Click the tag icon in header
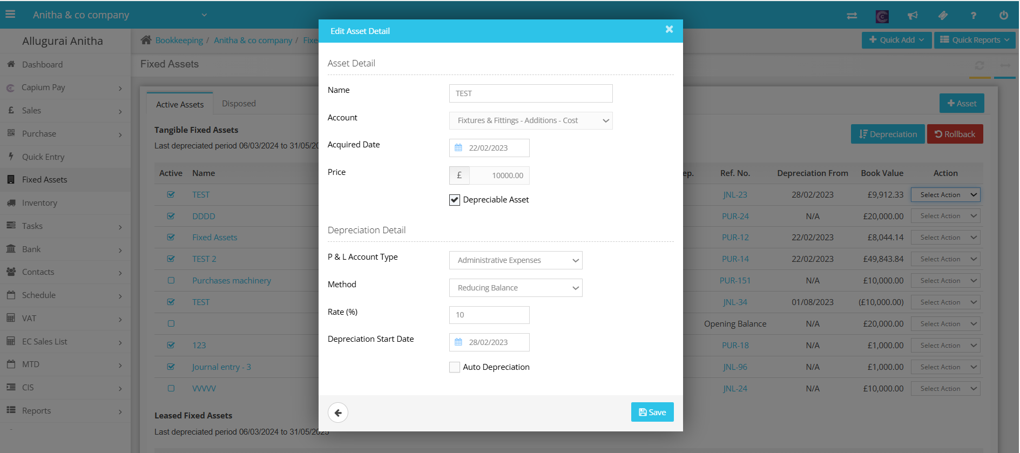The height and width of the screenshot is (453, 1020). point(943,16)
